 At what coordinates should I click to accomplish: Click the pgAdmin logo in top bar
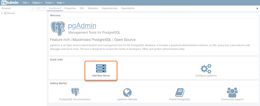(10, 3)
